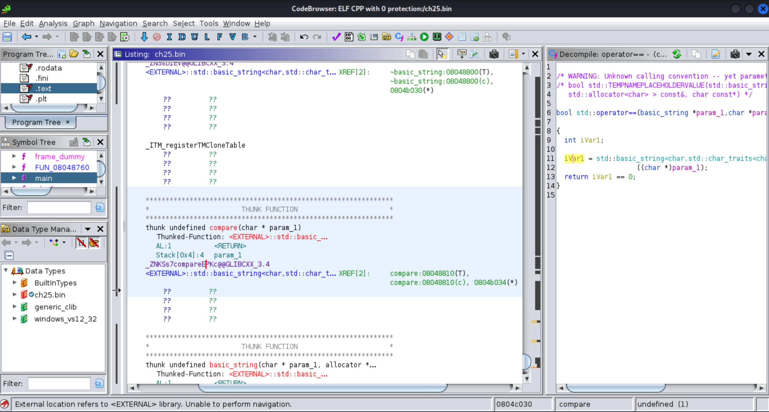Open the Graph menu
The image size is (769, 412).
tap(83, 23)
